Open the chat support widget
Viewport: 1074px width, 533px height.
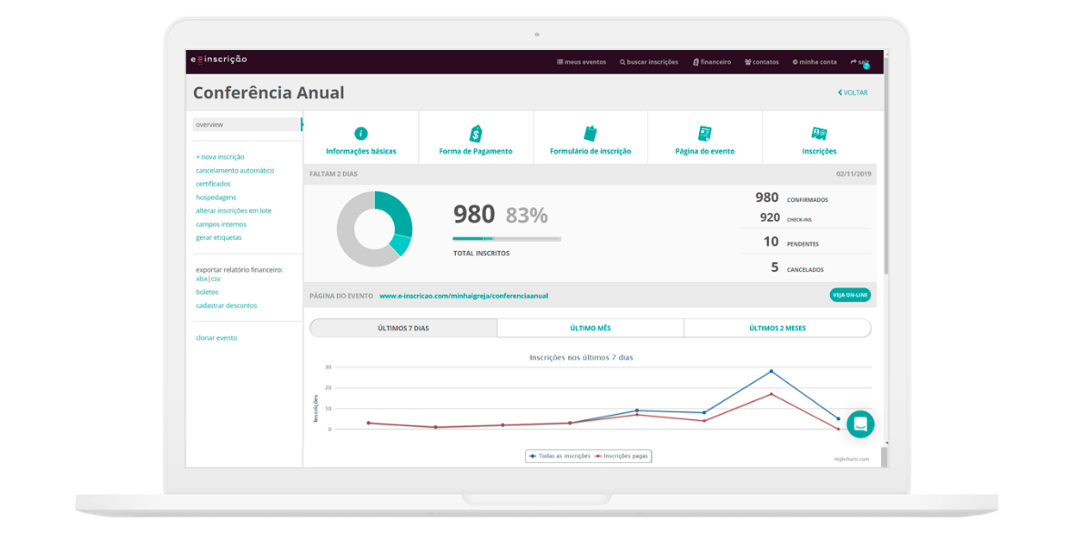[x=860, y=424]
